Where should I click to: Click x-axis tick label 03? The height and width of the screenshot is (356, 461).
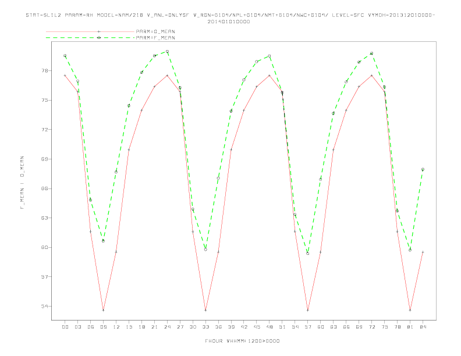77,327
